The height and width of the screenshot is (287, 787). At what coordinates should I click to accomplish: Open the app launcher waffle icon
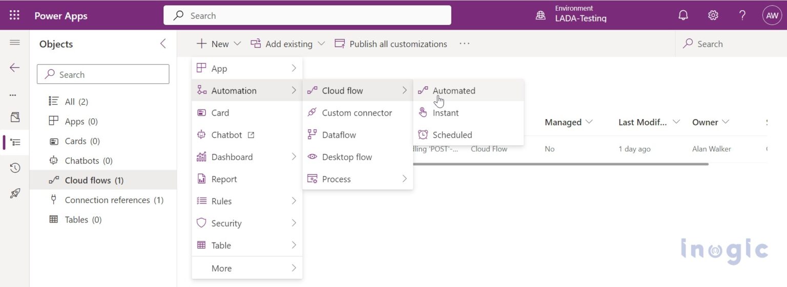(x=14, y=15)
